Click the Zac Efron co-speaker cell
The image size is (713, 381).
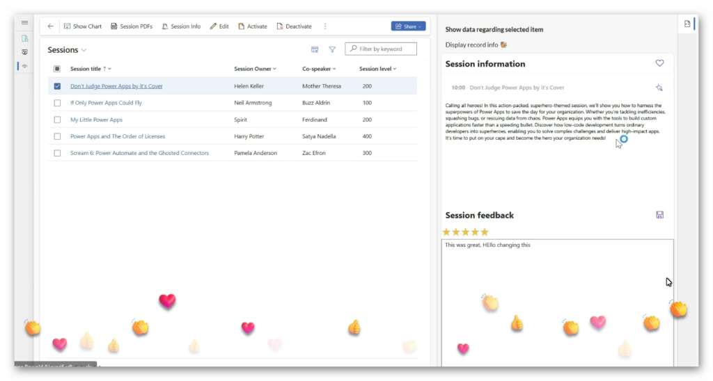314,153
